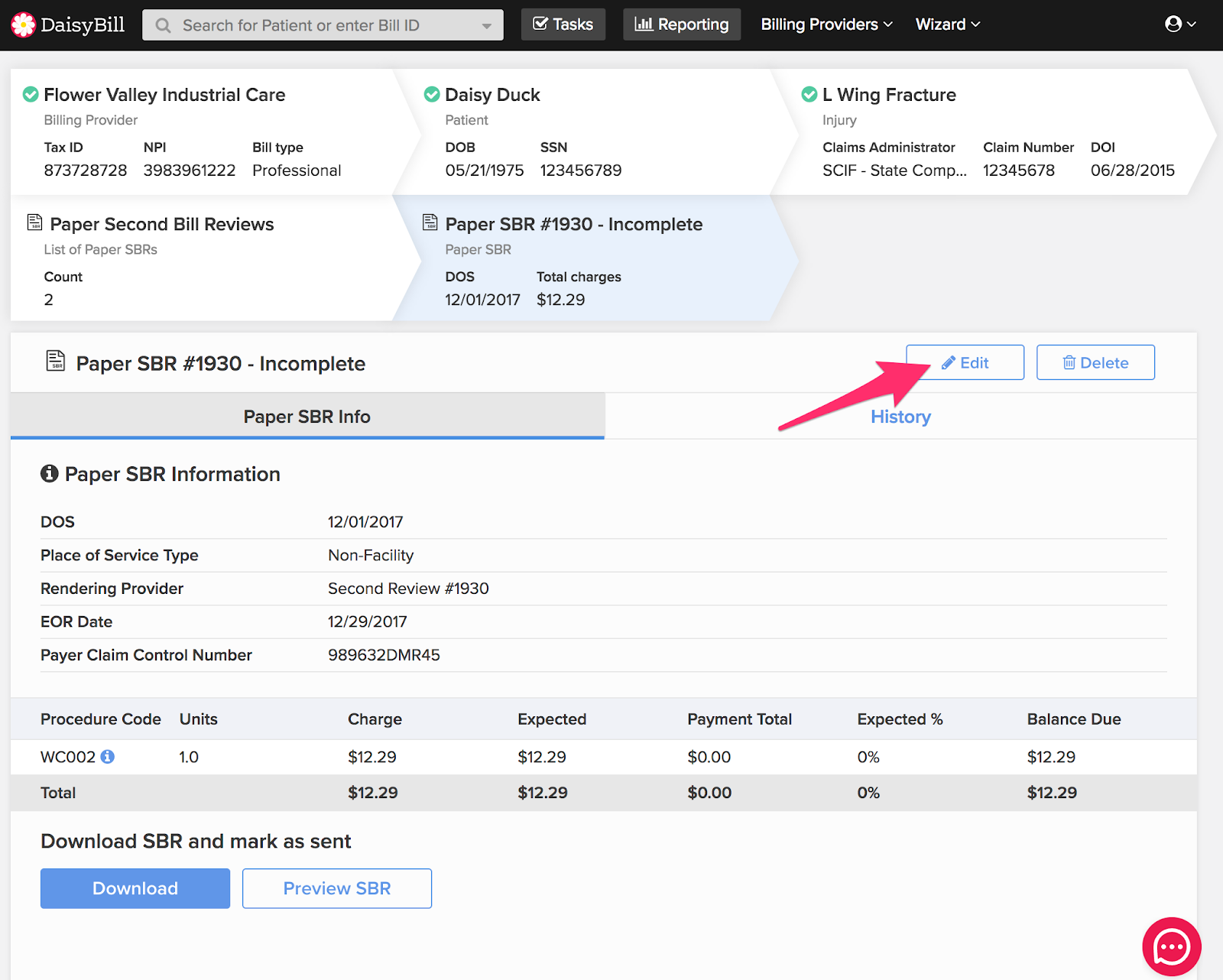Click the Tax ID value 873728728
The height and width of the screenshot is (980, 1223).
pyautogui.click(x=86, y=170)
